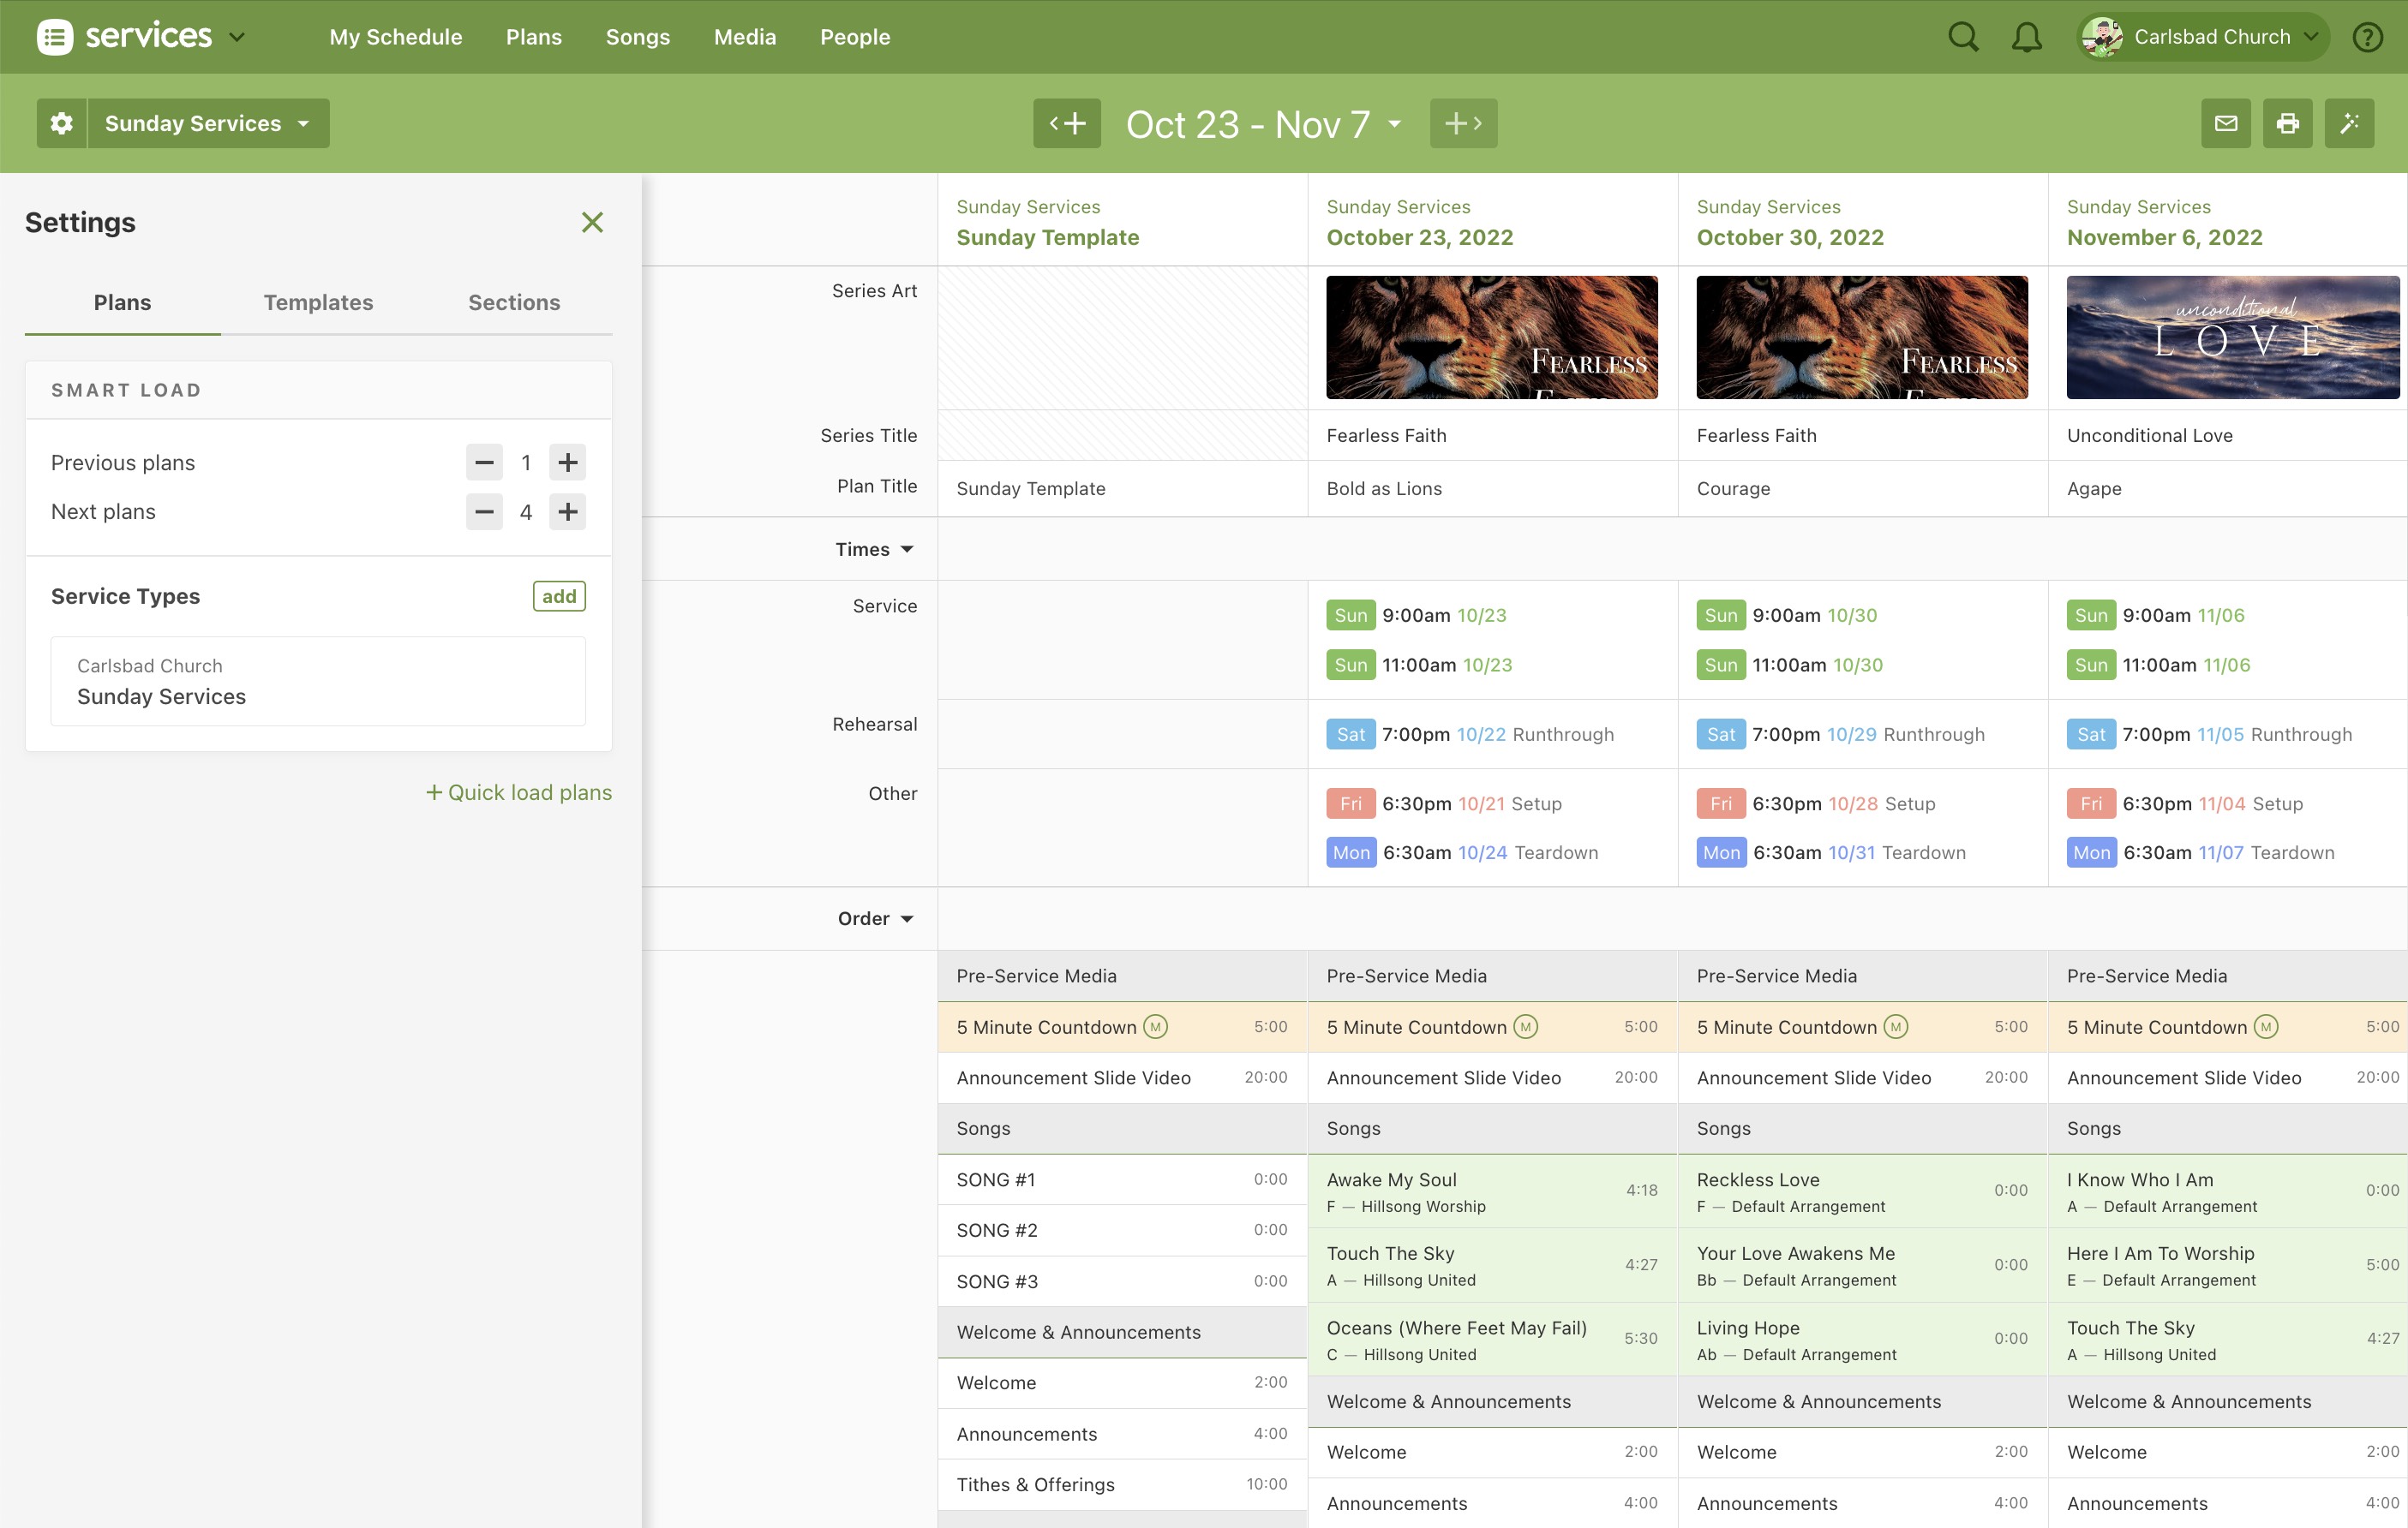Screen dimensions: 2408x1528
Task: Click the search magnifier icon
Action: [1962, 37]
